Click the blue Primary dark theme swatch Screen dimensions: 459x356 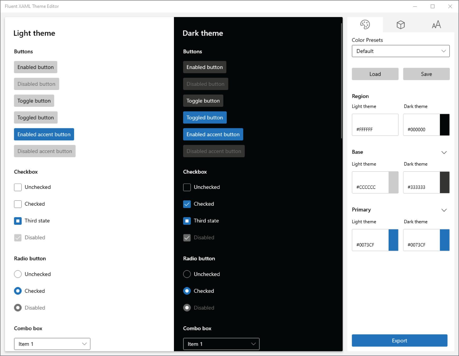pos(445,240)
